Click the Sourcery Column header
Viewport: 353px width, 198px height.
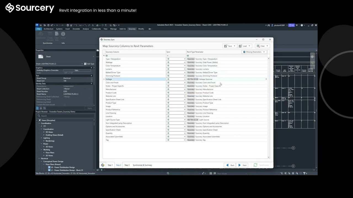[135, 52]
